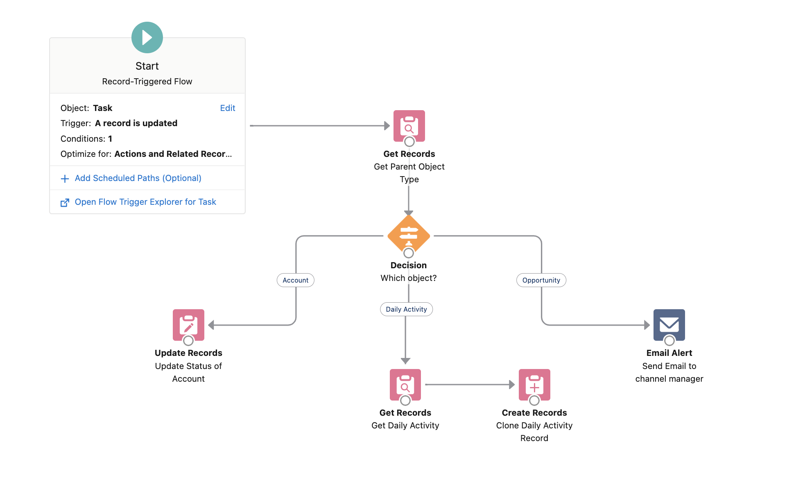Click the Opportunity path label

pos(541,280)
